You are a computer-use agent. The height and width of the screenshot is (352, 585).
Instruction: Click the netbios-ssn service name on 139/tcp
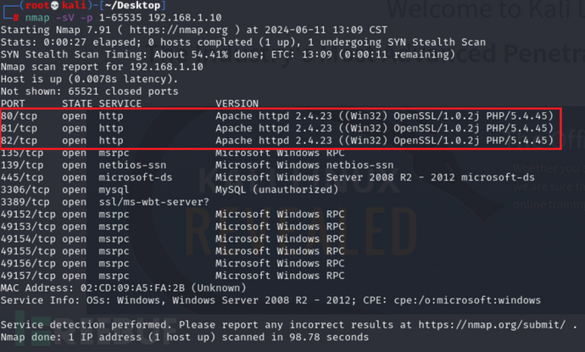point(132,165)
